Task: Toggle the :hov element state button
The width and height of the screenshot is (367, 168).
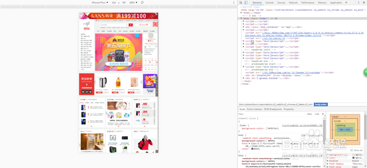Action: point(309,114)
